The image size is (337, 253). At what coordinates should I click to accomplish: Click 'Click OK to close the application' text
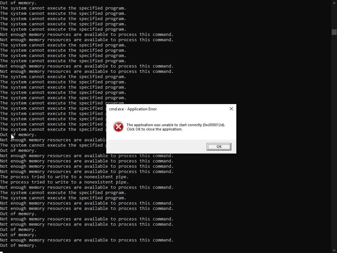click(154, 129)
